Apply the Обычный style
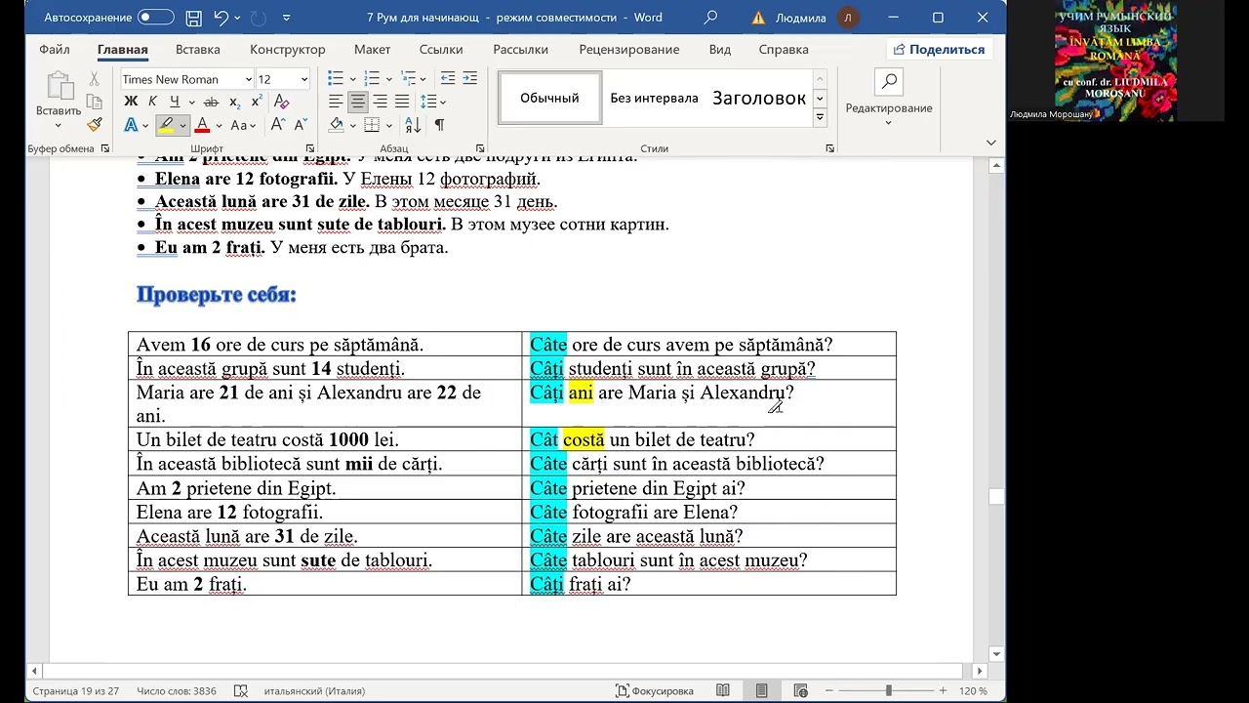This screenshot has width=1249, height=703. tap(549, 98)
